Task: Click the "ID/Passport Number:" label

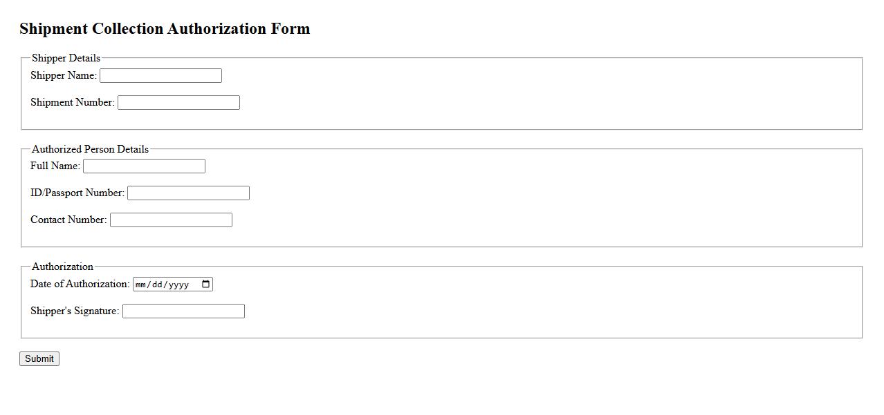Action: [77, 193]
